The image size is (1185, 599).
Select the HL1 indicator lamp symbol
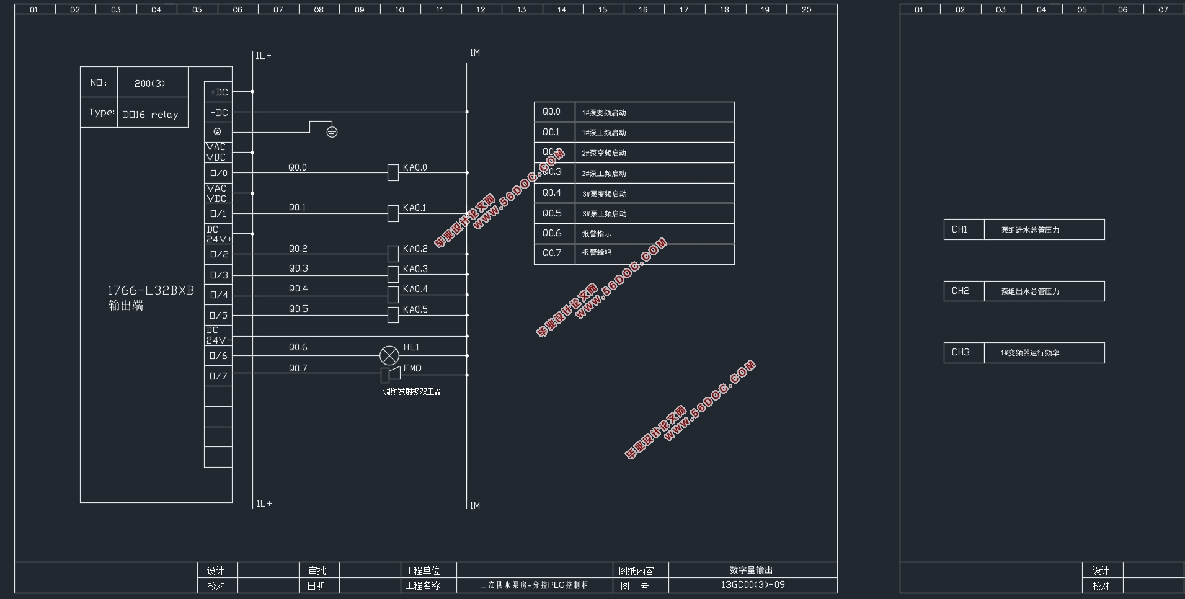pyautogui.click(x=389, y=356)
